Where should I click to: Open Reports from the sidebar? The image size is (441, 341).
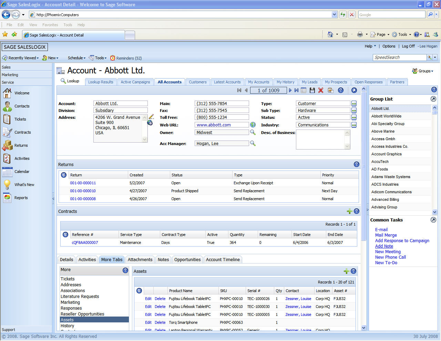[x=15, y=198]
